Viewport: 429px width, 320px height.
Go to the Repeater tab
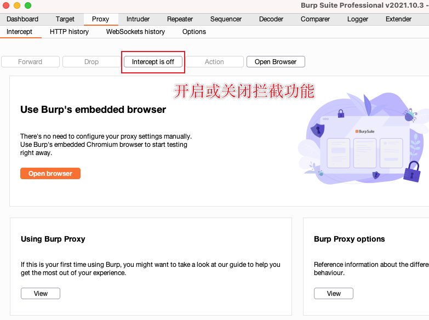(x=180, y=19)
